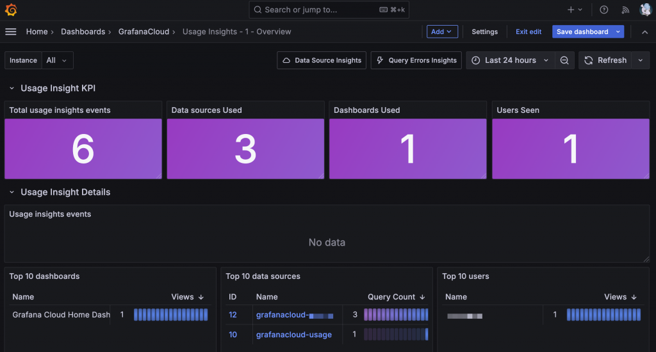
Task: Click the plus new item icon
Action: click(x=570, y=10)
